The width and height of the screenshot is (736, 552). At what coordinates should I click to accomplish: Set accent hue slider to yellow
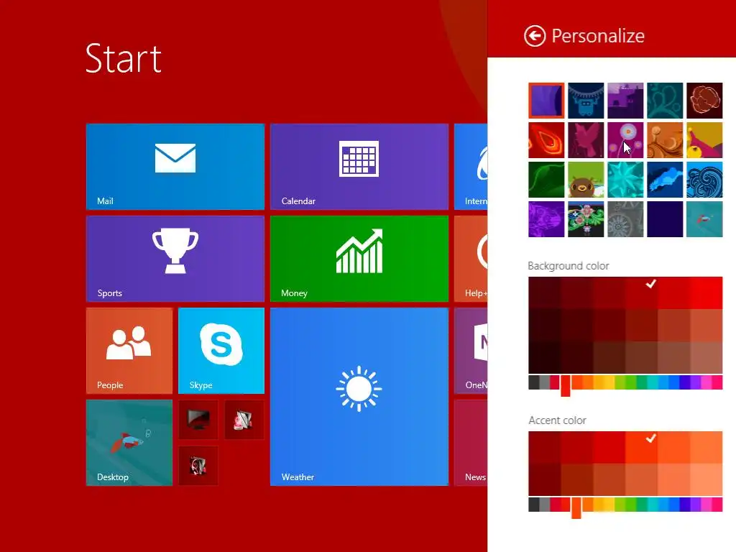point(609,505)
